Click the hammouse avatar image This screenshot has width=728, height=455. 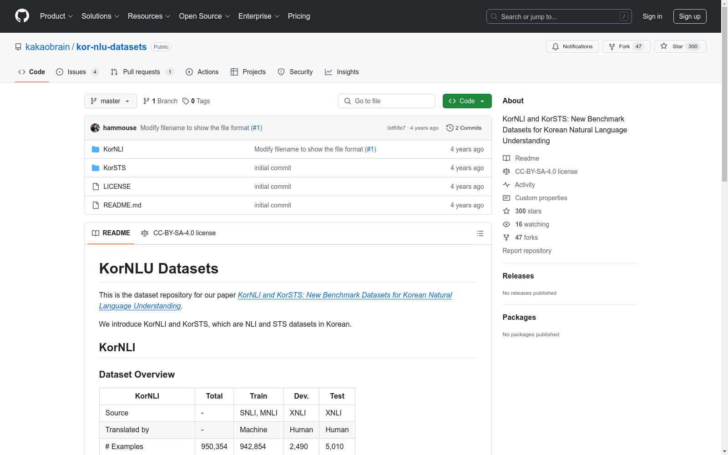(x=95, y=128)
